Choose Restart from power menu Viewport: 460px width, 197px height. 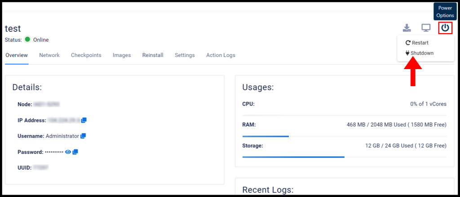(417, 43)
